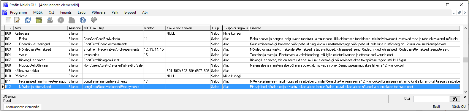Click the ShortTermBiologicalAssets cell

point(113,60)
